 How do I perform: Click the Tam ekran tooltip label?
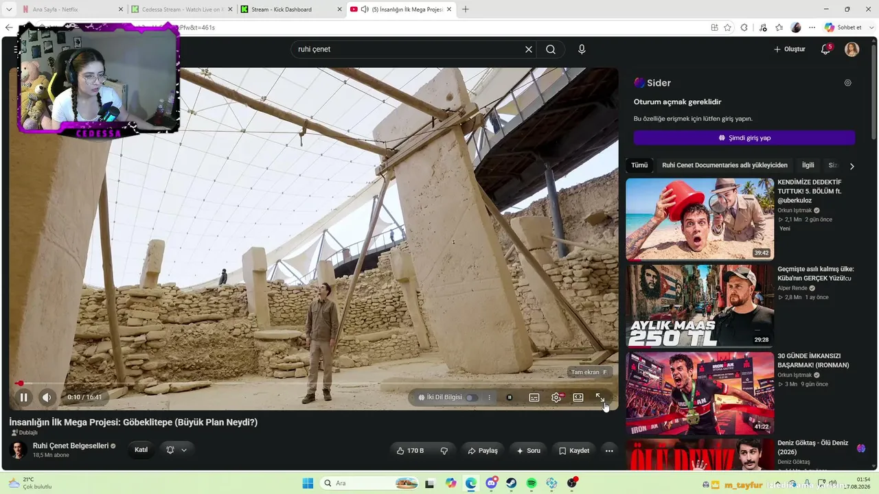coord(590,373)
